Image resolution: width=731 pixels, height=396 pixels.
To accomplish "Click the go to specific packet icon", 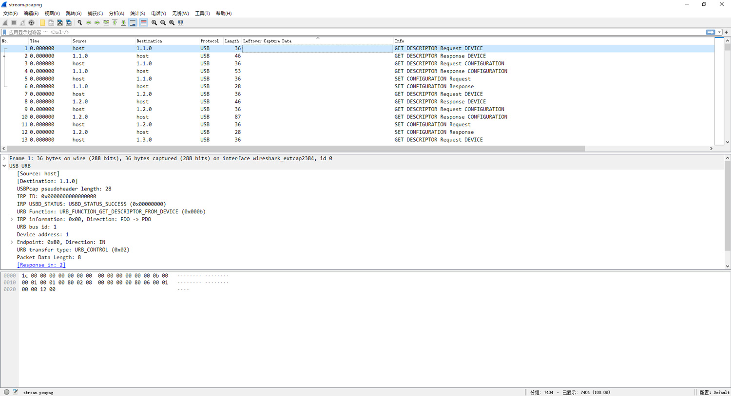I will (106, 22).
